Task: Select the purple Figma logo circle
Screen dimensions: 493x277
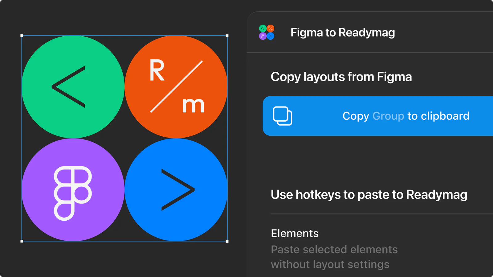Action: coord(73,190)
